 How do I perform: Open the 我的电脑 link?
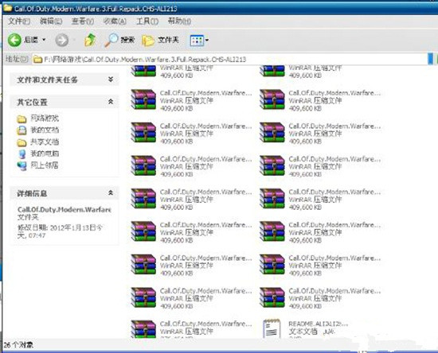pos(45,153)
